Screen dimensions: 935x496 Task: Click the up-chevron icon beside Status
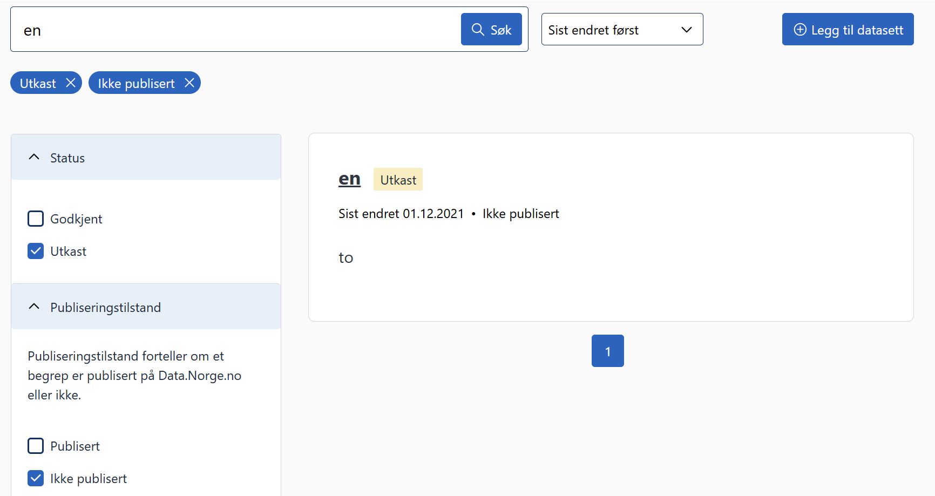coord(34,157)
